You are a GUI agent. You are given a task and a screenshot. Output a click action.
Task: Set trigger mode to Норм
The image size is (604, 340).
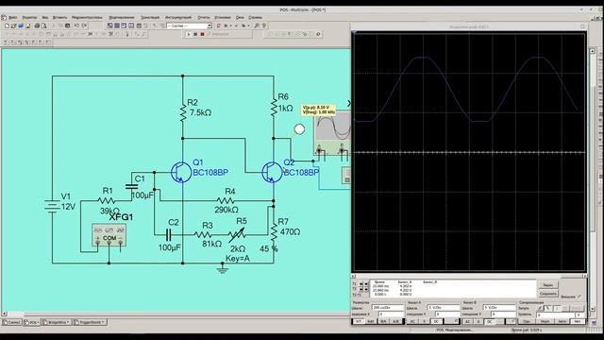(x=545, y=321)
